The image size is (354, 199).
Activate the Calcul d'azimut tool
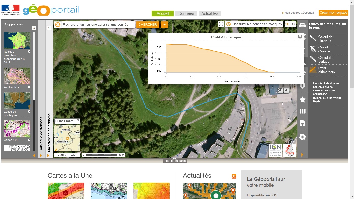coord(313,49)
